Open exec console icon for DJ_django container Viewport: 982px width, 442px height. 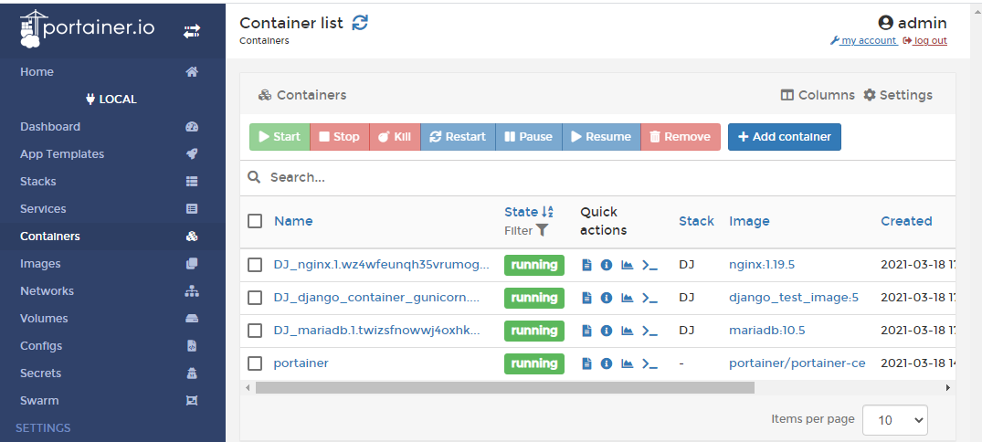point(649,298)
